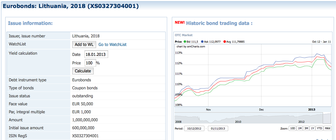Toggle the red Avg legend marker

point(224,42)
